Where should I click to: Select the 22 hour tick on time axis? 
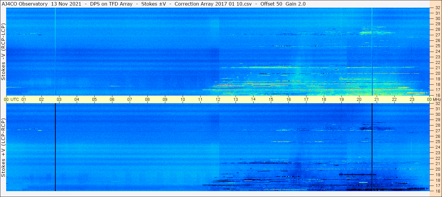click(x=394, y=99)
